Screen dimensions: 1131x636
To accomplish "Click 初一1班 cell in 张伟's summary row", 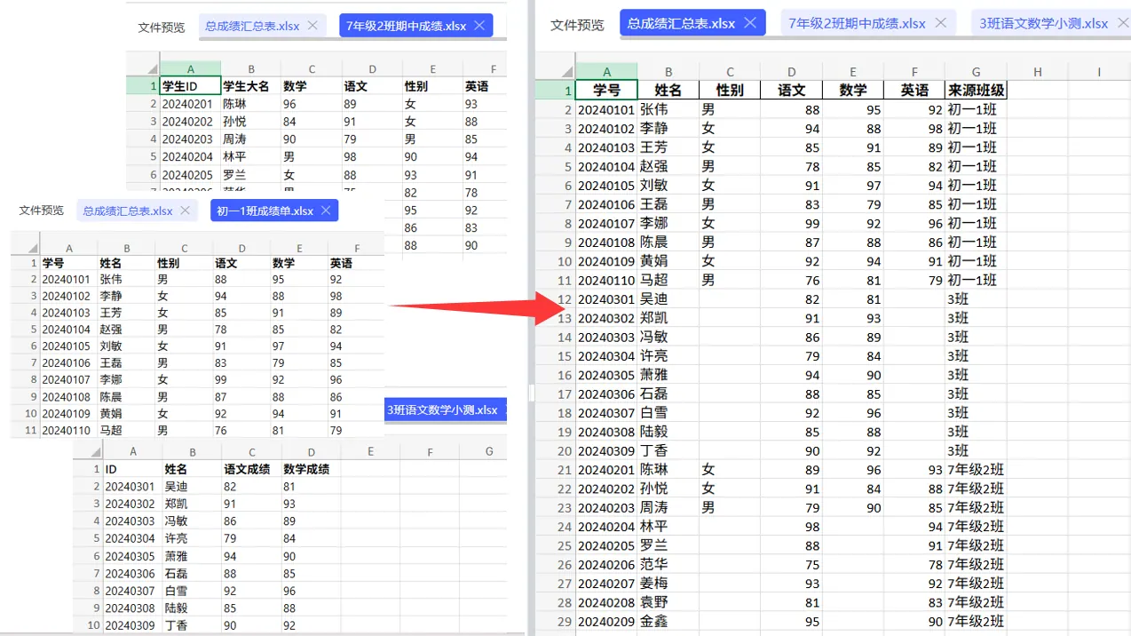I will coord(976,109).
